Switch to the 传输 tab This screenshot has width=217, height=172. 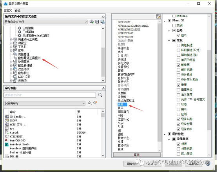click(18, 11)
